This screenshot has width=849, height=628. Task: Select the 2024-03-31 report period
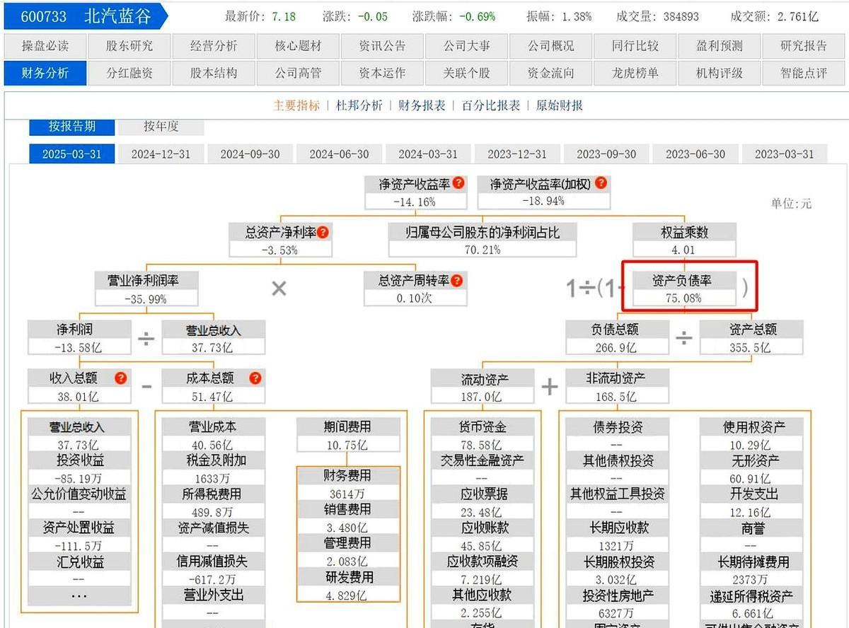[x=428, y=154]
